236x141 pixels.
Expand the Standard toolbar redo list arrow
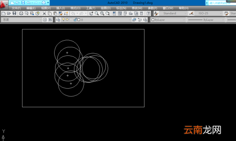pyautogui.click(x=86, y=13)
